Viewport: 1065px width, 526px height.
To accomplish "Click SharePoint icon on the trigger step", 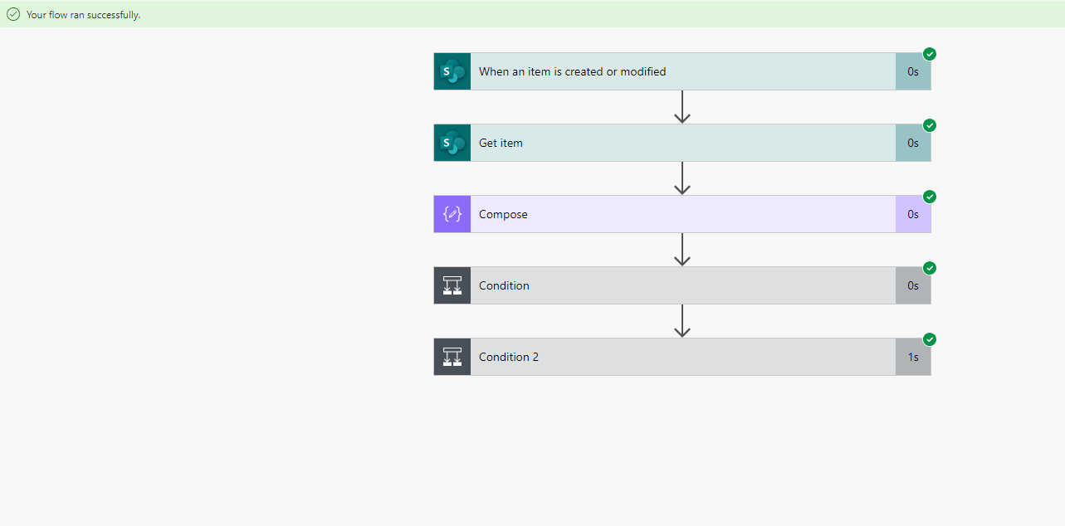I will 452,71.
